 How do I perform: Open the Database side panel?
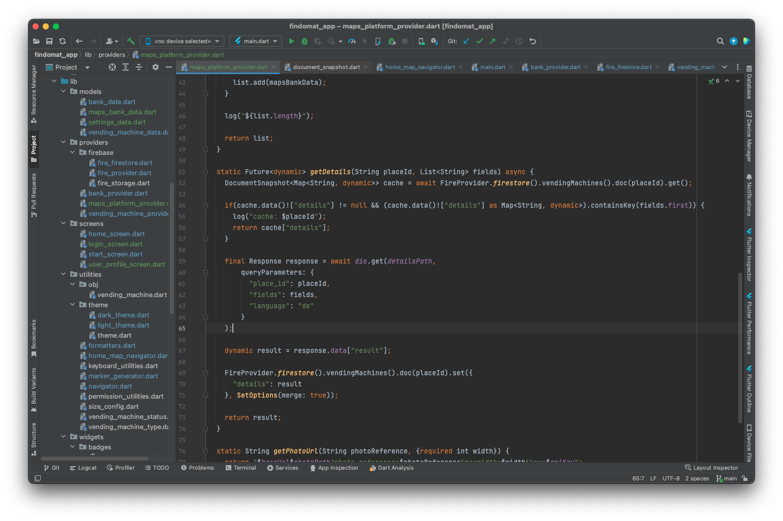(x=748, y=82)
